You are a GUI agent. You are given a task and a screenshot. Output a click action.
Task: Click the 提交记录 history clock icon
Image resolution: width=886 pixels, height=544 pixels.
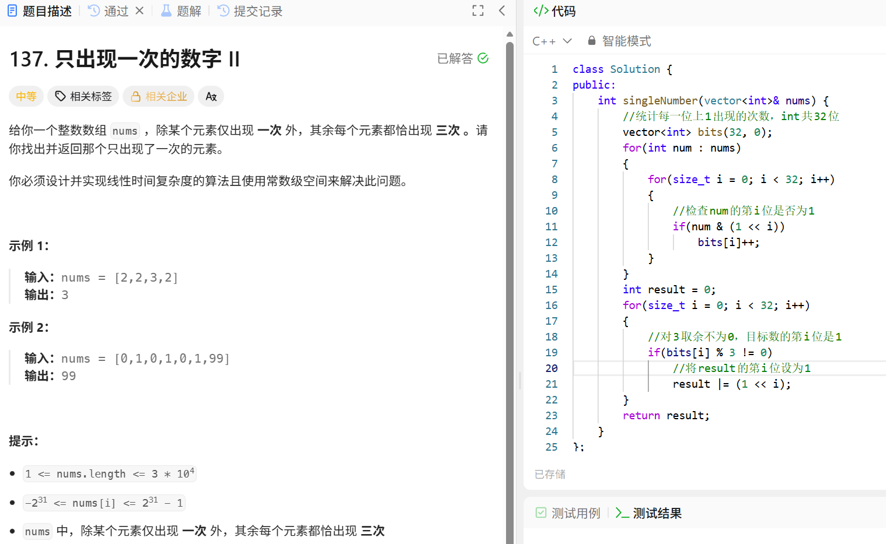[x=222, y=10]
